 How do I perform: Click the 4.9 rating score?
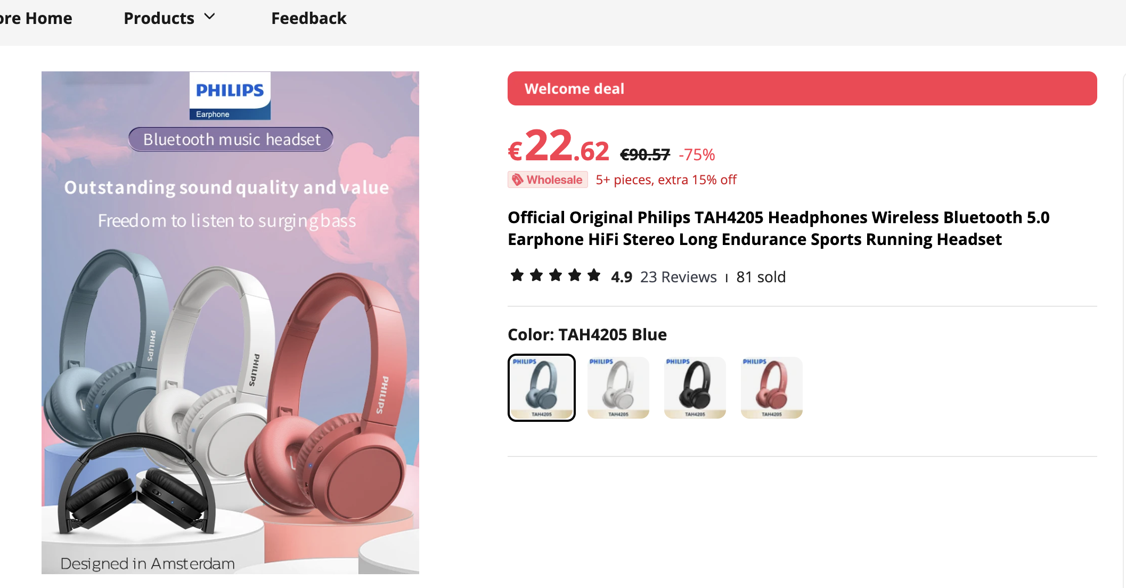(x=621, y=277)
